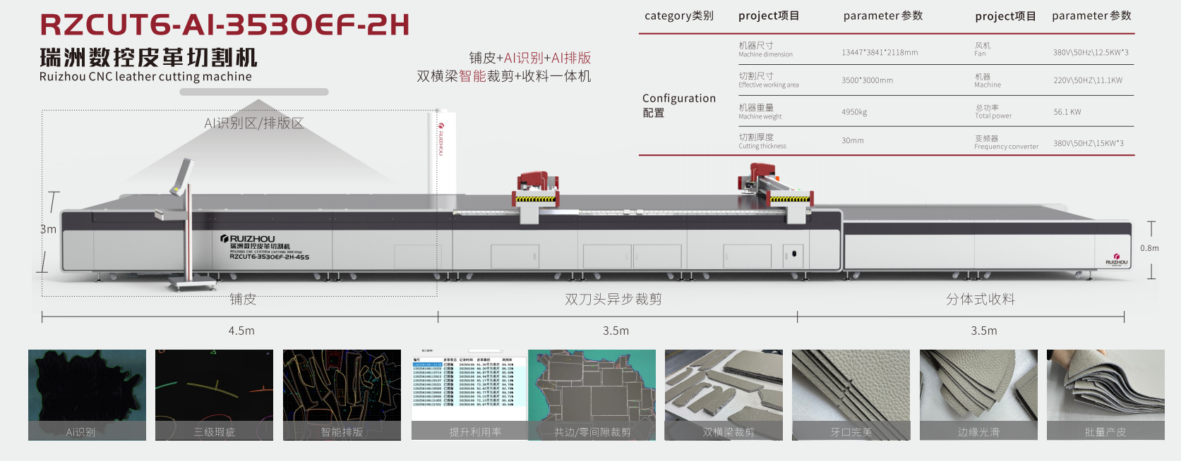Click the small RUIZHOU logo on the collection table
Image resolution: width=1181 pixels, height=461 pixels.
click(1116, 259)
